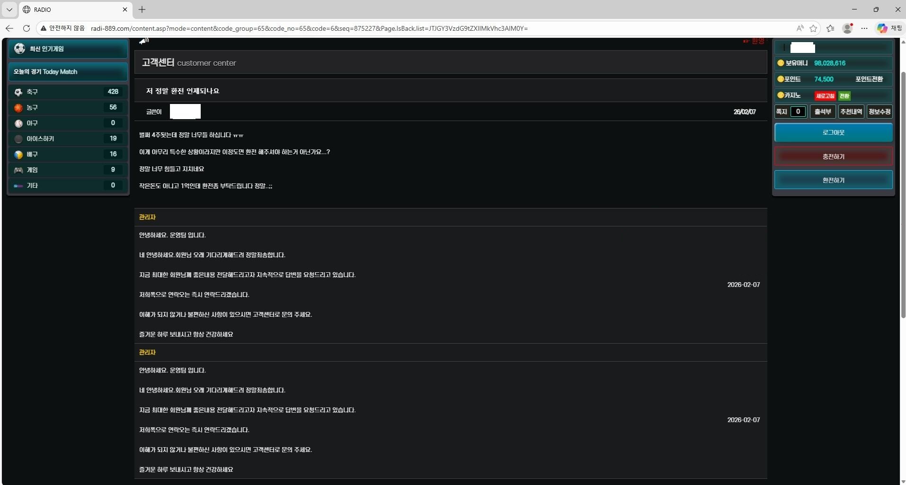Open 오늘의 경기 Today Match section

click(x=68, y=72)
